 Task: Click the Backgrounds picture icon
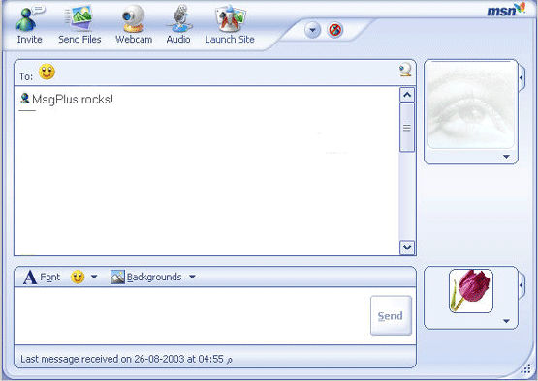click(117, 277)
